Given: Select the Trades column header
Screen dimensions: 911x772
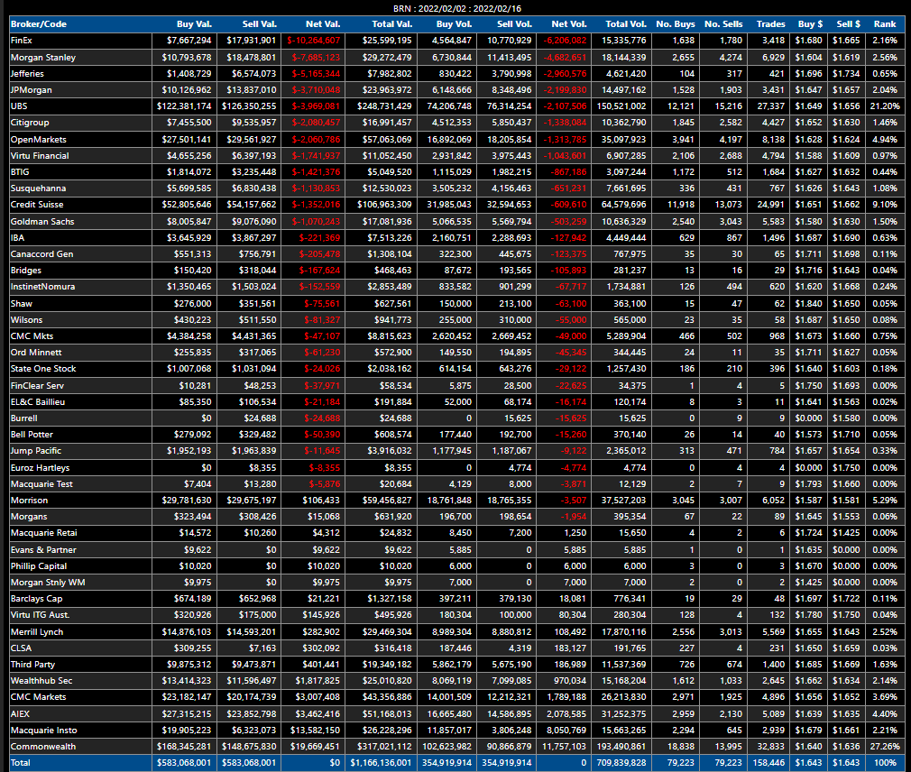Looking at the screenshot, I should 770,23.
